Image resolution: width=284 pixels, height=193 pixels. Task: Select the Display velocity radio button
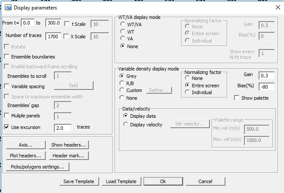[125, 124]
